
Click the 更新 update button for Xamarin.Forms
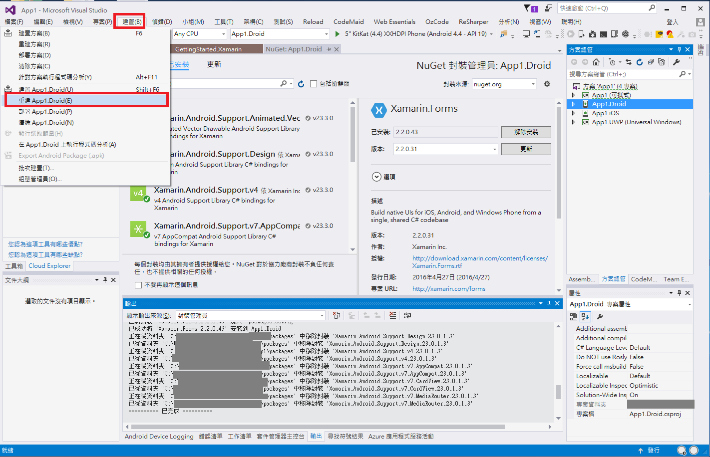pyautogui.click(x=526, y=149)
